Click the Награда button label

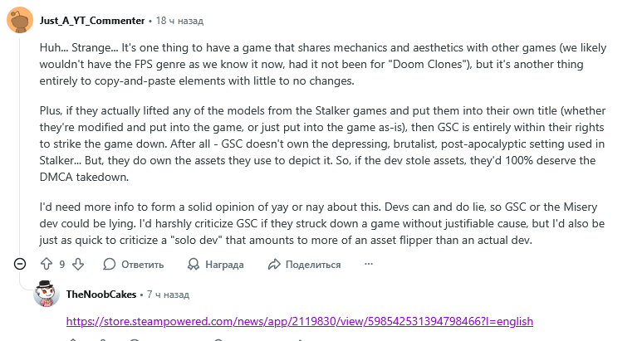point(224,265)
